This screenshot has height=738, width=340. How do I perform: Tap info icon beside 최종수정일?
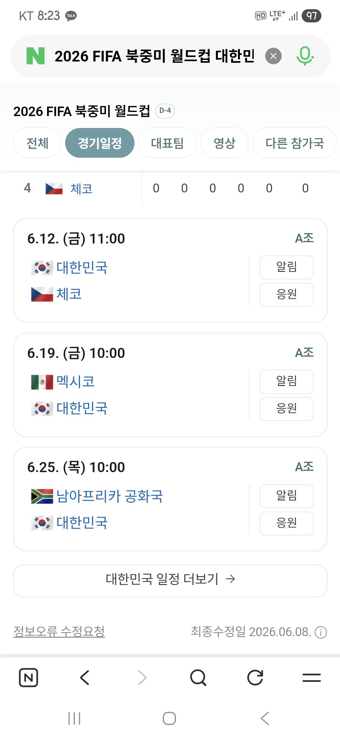pos(321,632)
